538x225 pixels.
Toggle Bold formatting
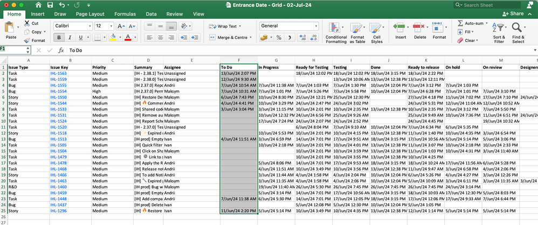(59, 38)
